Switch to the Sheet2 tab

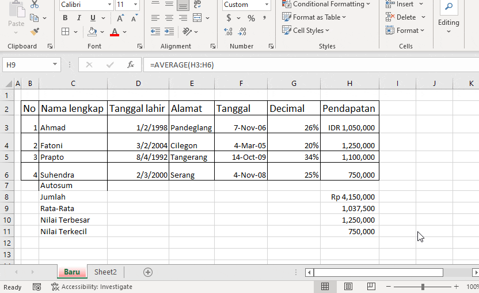[x=105, y=272]
